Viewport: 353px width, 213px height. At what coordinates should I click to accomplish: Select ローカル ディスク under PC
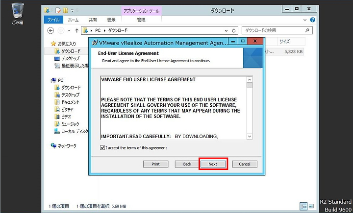pyautogui.click(x=72, y=131)
